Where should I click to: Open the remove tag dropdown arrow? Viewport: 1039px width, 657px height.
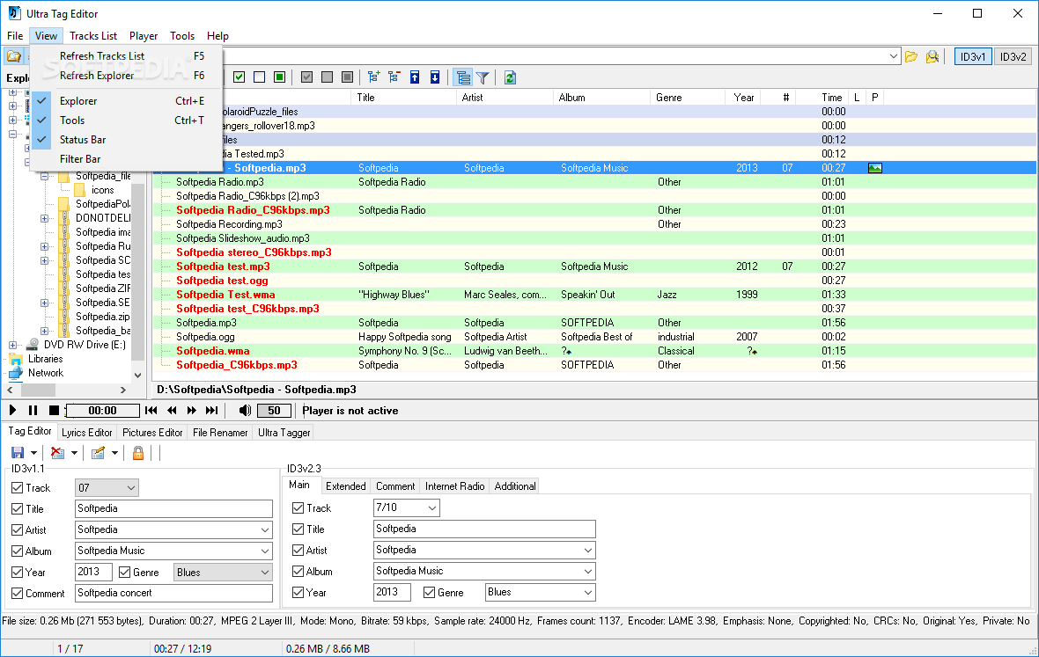[74, 453]
